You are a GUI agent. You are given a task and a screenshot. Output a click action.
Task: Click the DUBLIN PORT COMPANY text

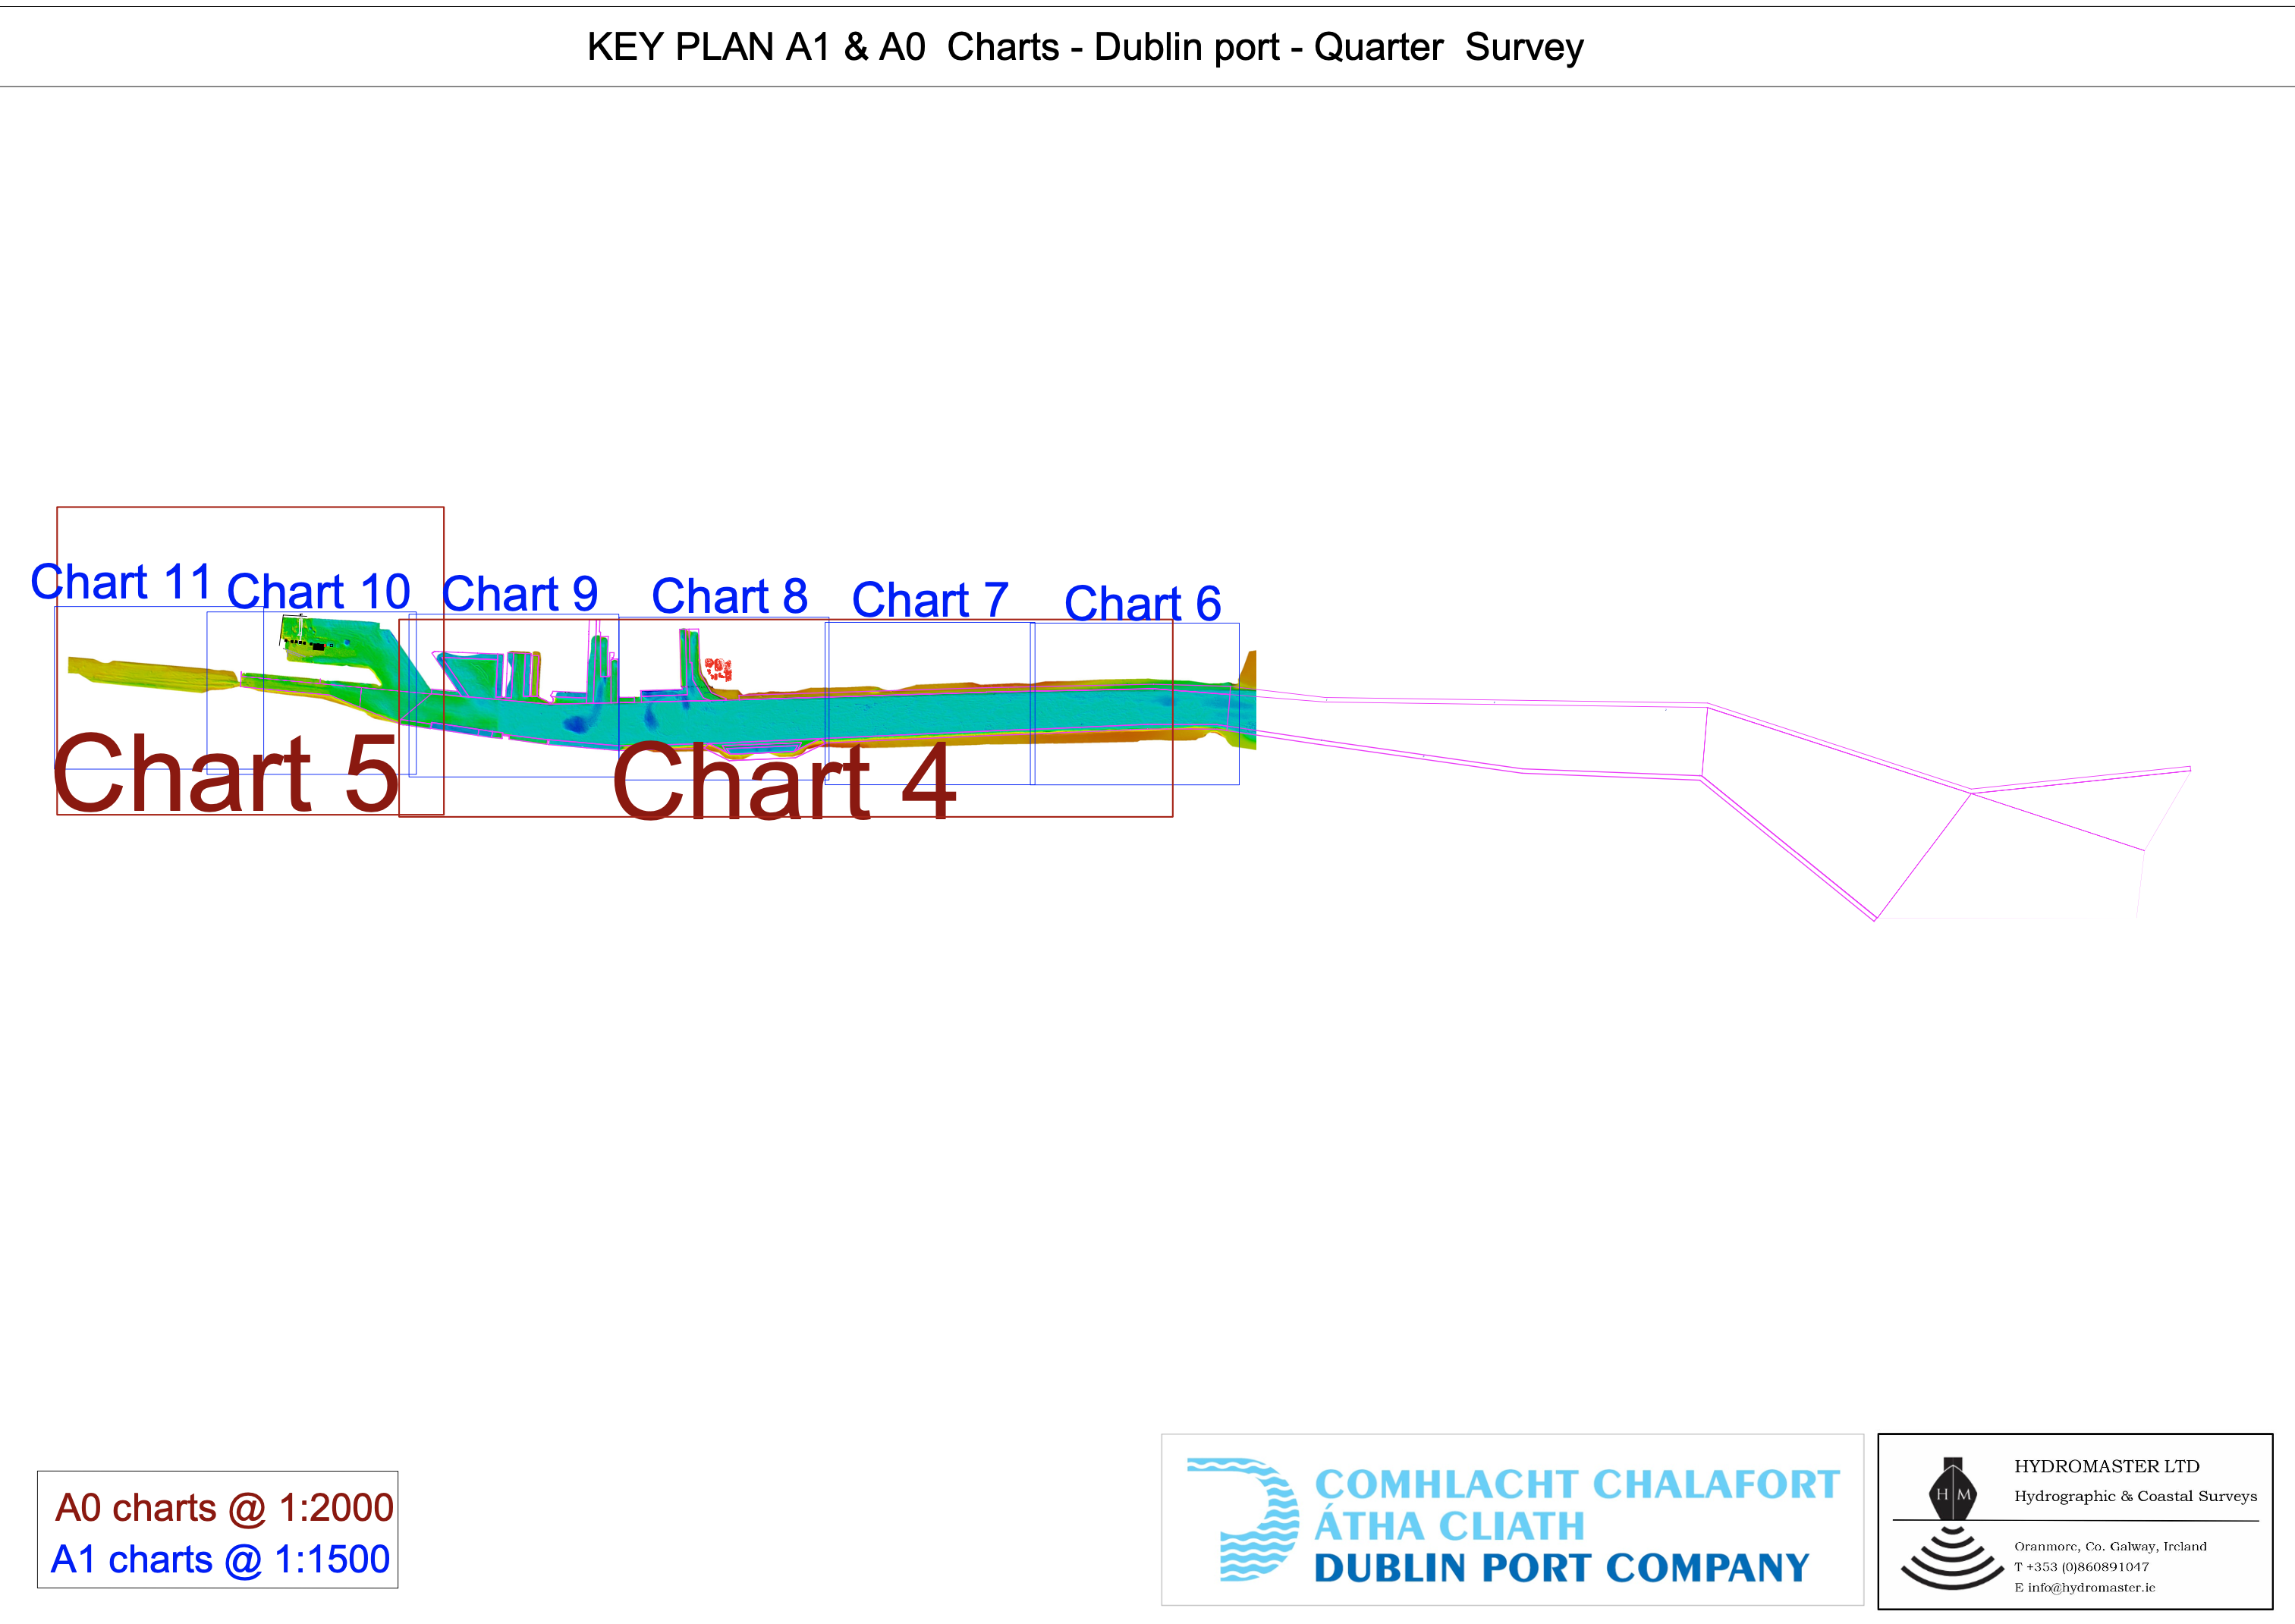click(1561, 1567)
